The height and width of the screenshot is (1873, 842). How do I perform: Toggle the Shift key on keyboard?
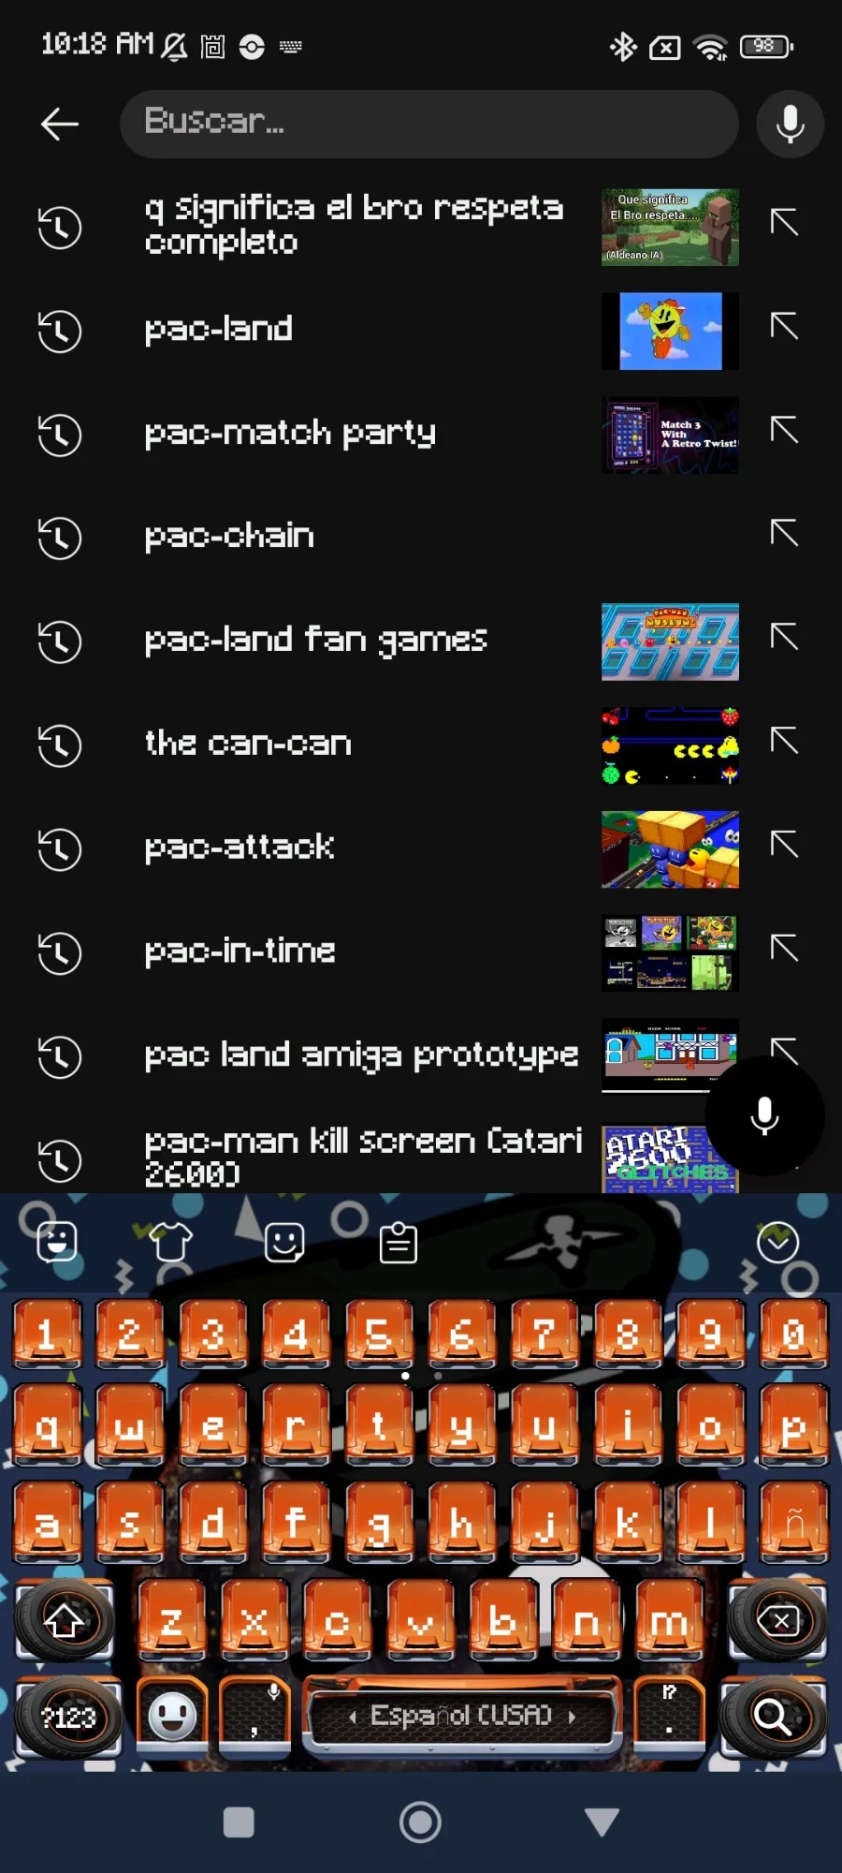64,1620
